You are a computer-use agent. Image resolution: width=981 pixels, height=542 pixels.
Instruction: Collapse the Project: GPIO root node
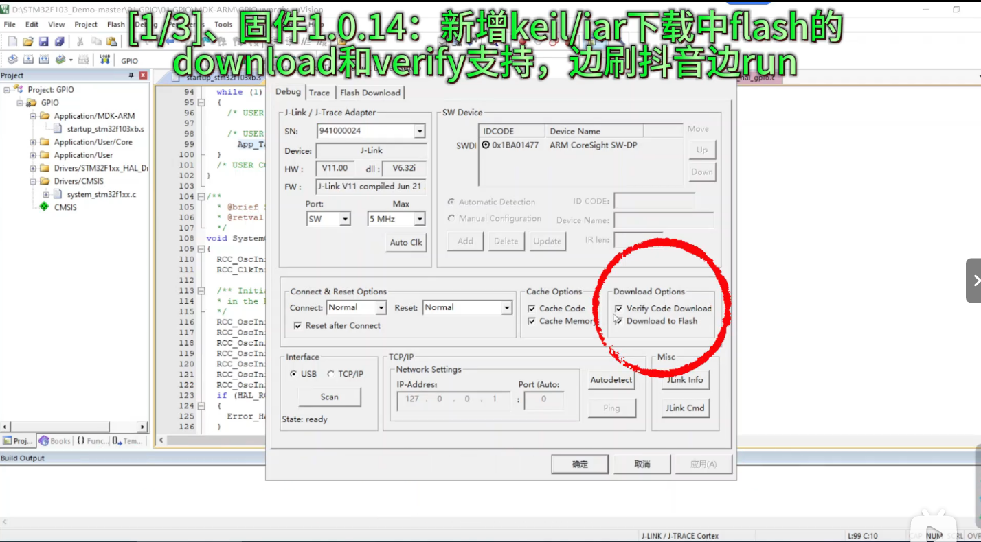[7, 90]
